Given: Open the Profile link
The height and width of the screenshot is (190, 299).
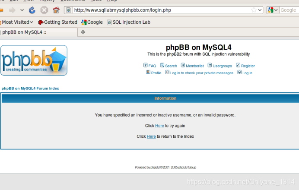Looking at the screenshot, I should [156, 73].
